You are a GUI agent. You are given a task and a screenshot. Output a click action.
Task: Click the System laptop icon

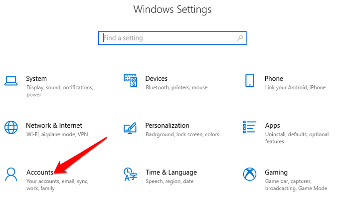click(x=11, y=81)
